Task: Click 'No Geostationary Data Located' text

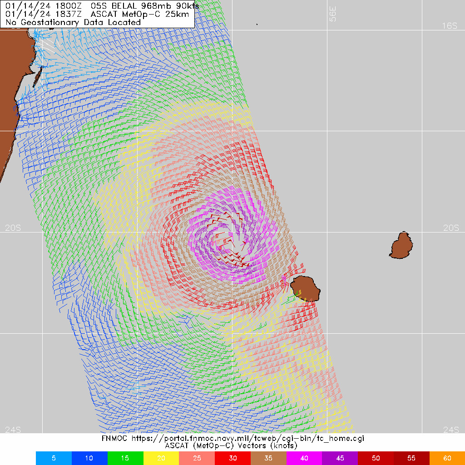Action: tap(73, 22)
